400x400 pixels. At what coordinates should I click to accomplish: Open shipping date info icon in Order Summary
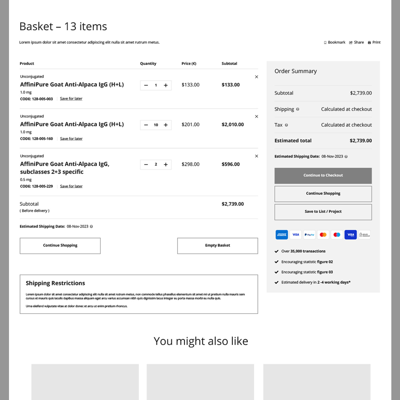(x=346, y=156)
